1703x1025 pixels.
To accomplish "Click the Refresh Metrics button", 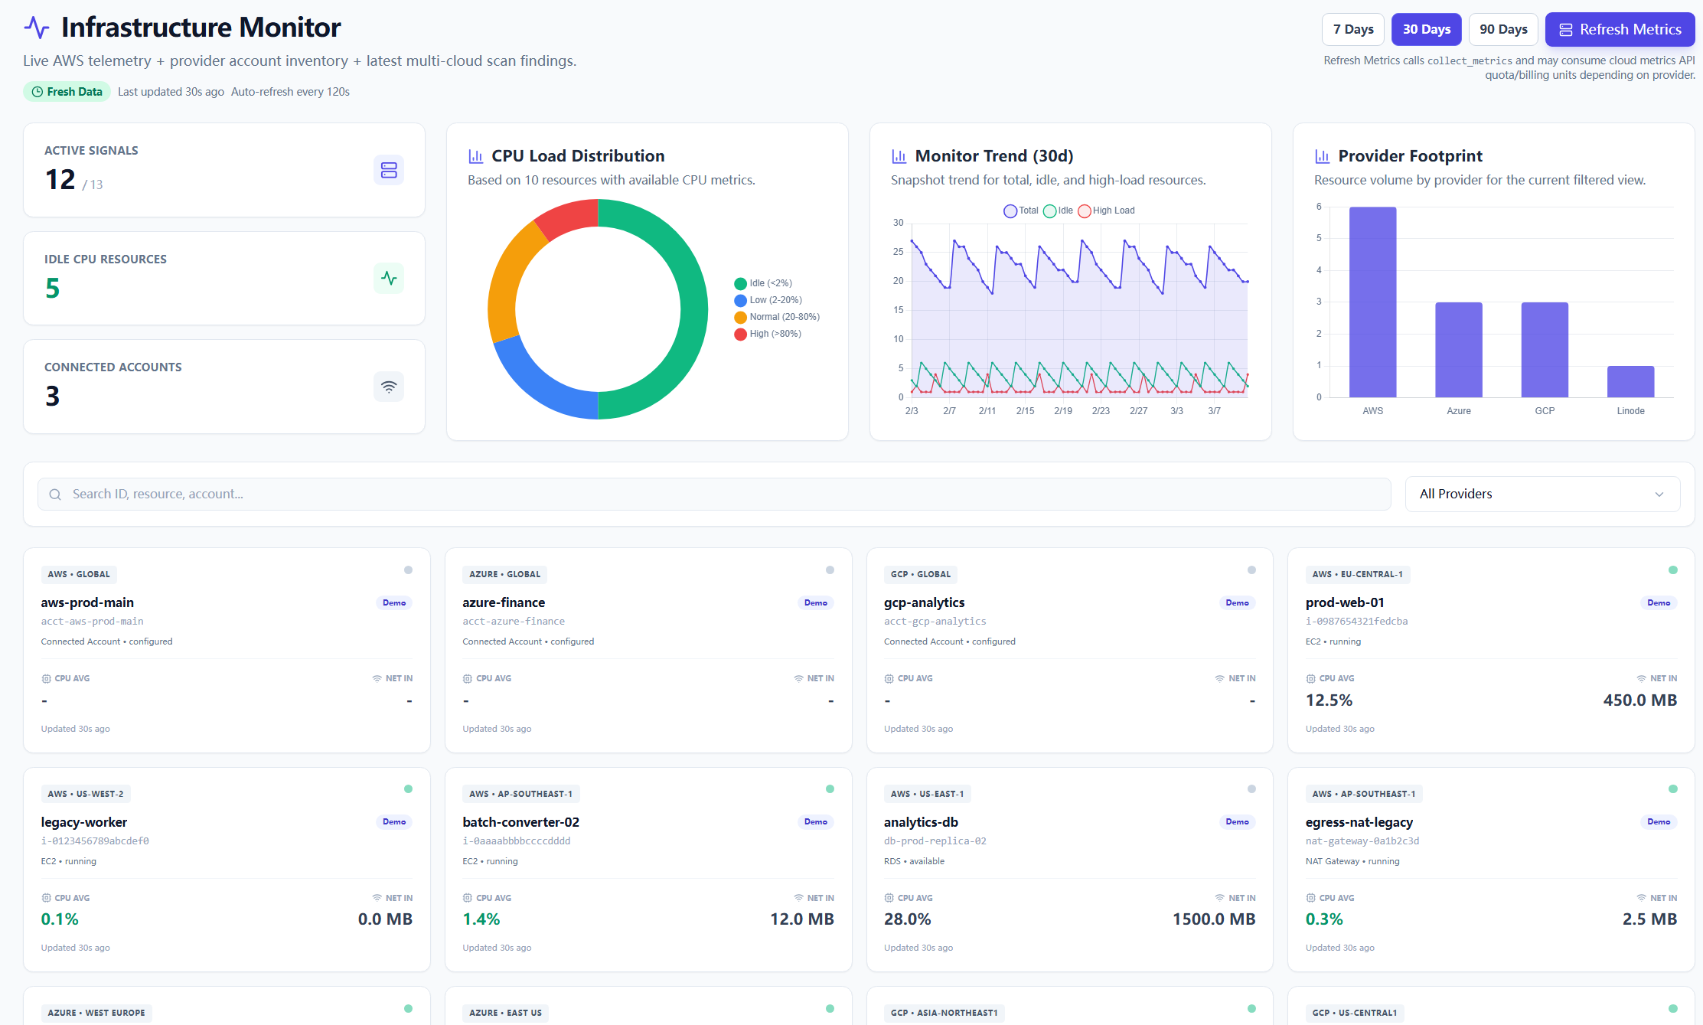I will [1620, 30].
